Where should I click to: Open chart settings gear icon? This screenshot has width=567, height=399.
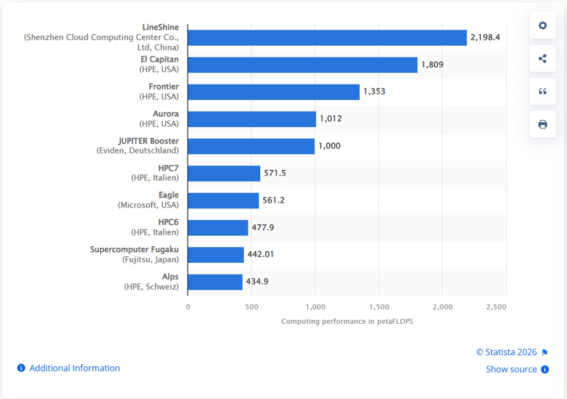[x=543, y=25]
